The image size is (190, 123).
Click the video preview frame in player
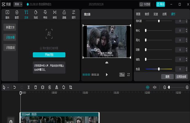tap(107, 42)
